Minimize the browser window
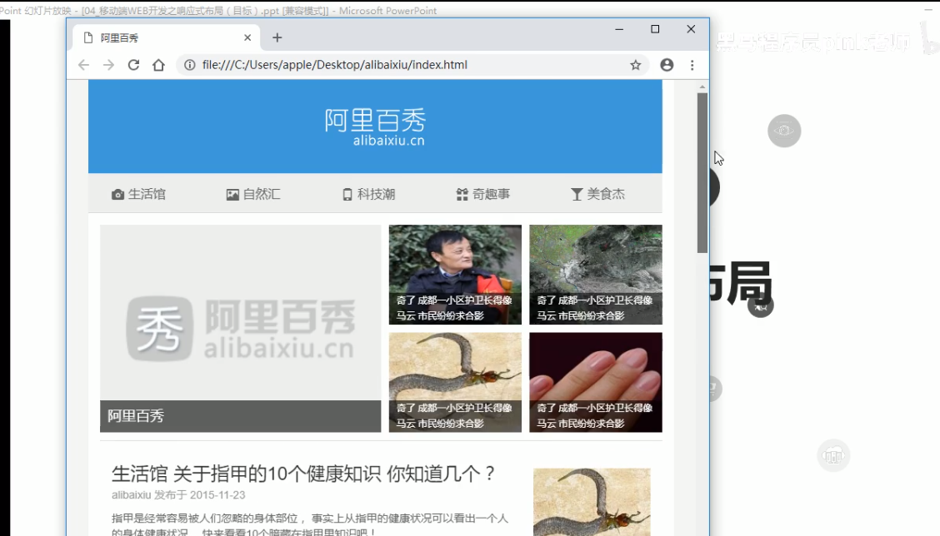The image size is (940, 536). point(619,29)
